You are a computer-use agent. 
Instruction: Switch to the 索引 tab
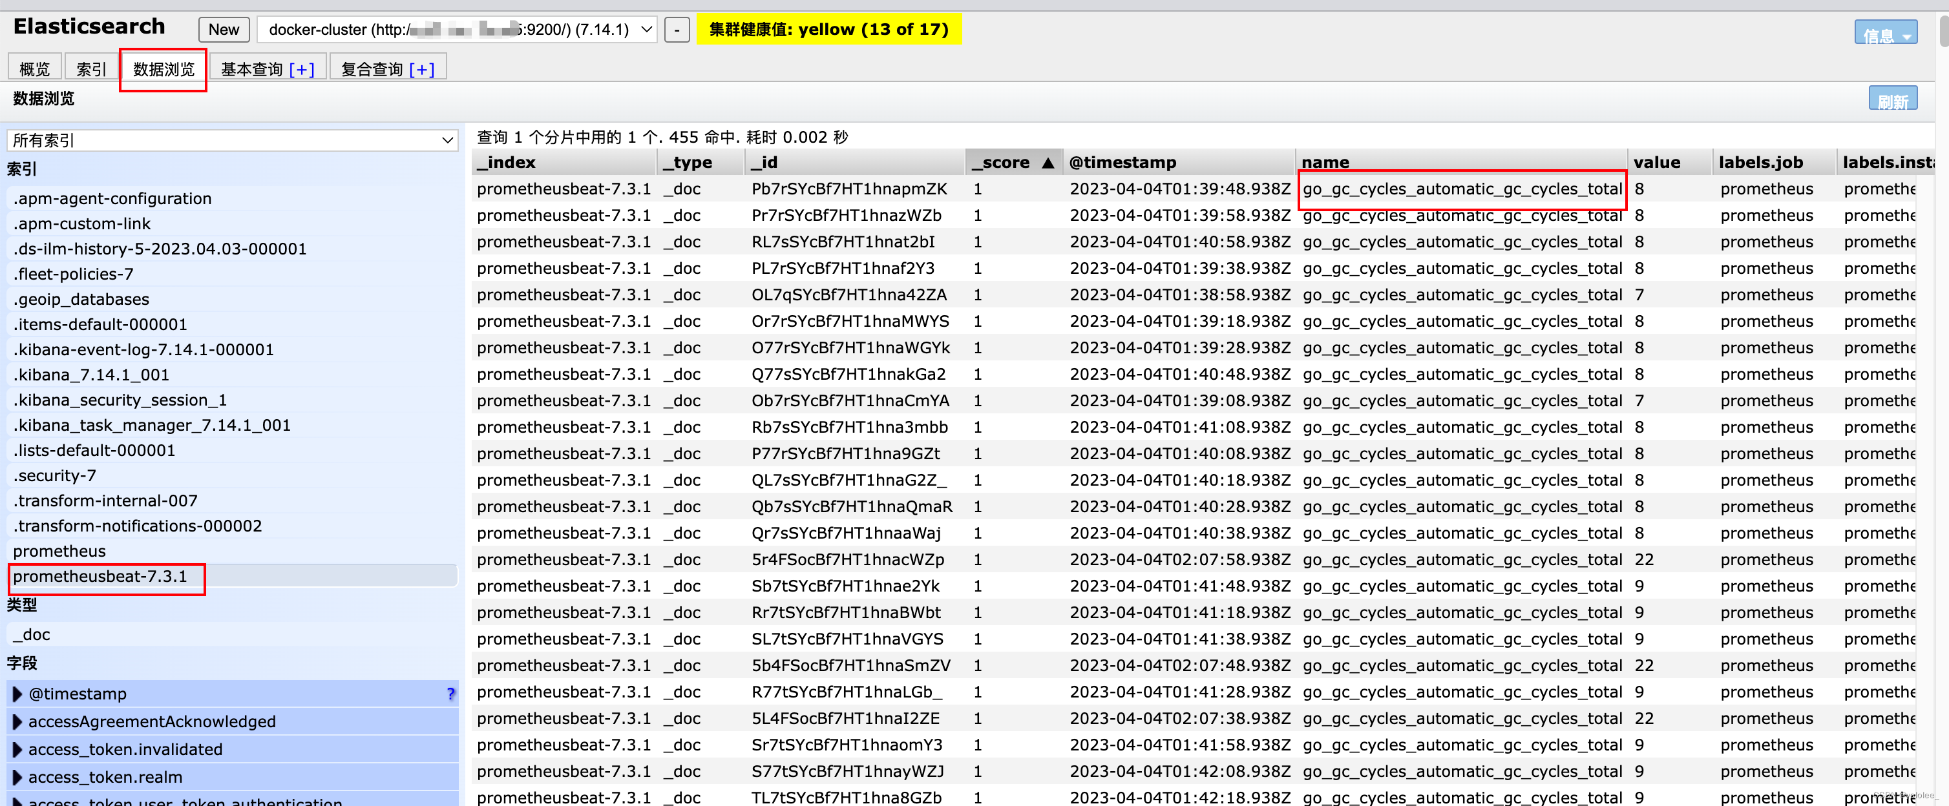(92, 69)
